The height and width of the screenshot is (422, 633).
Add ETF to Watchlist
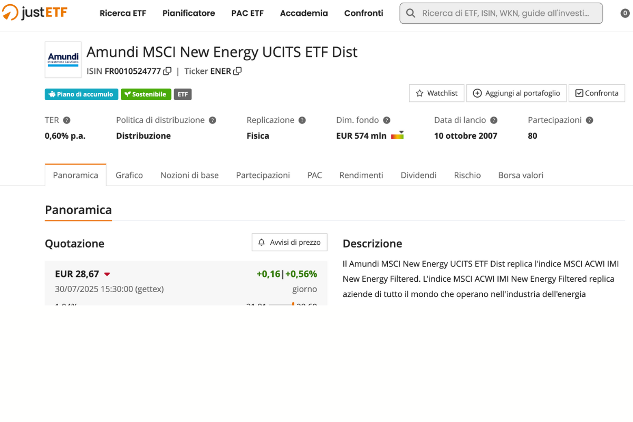pos(436,93)
